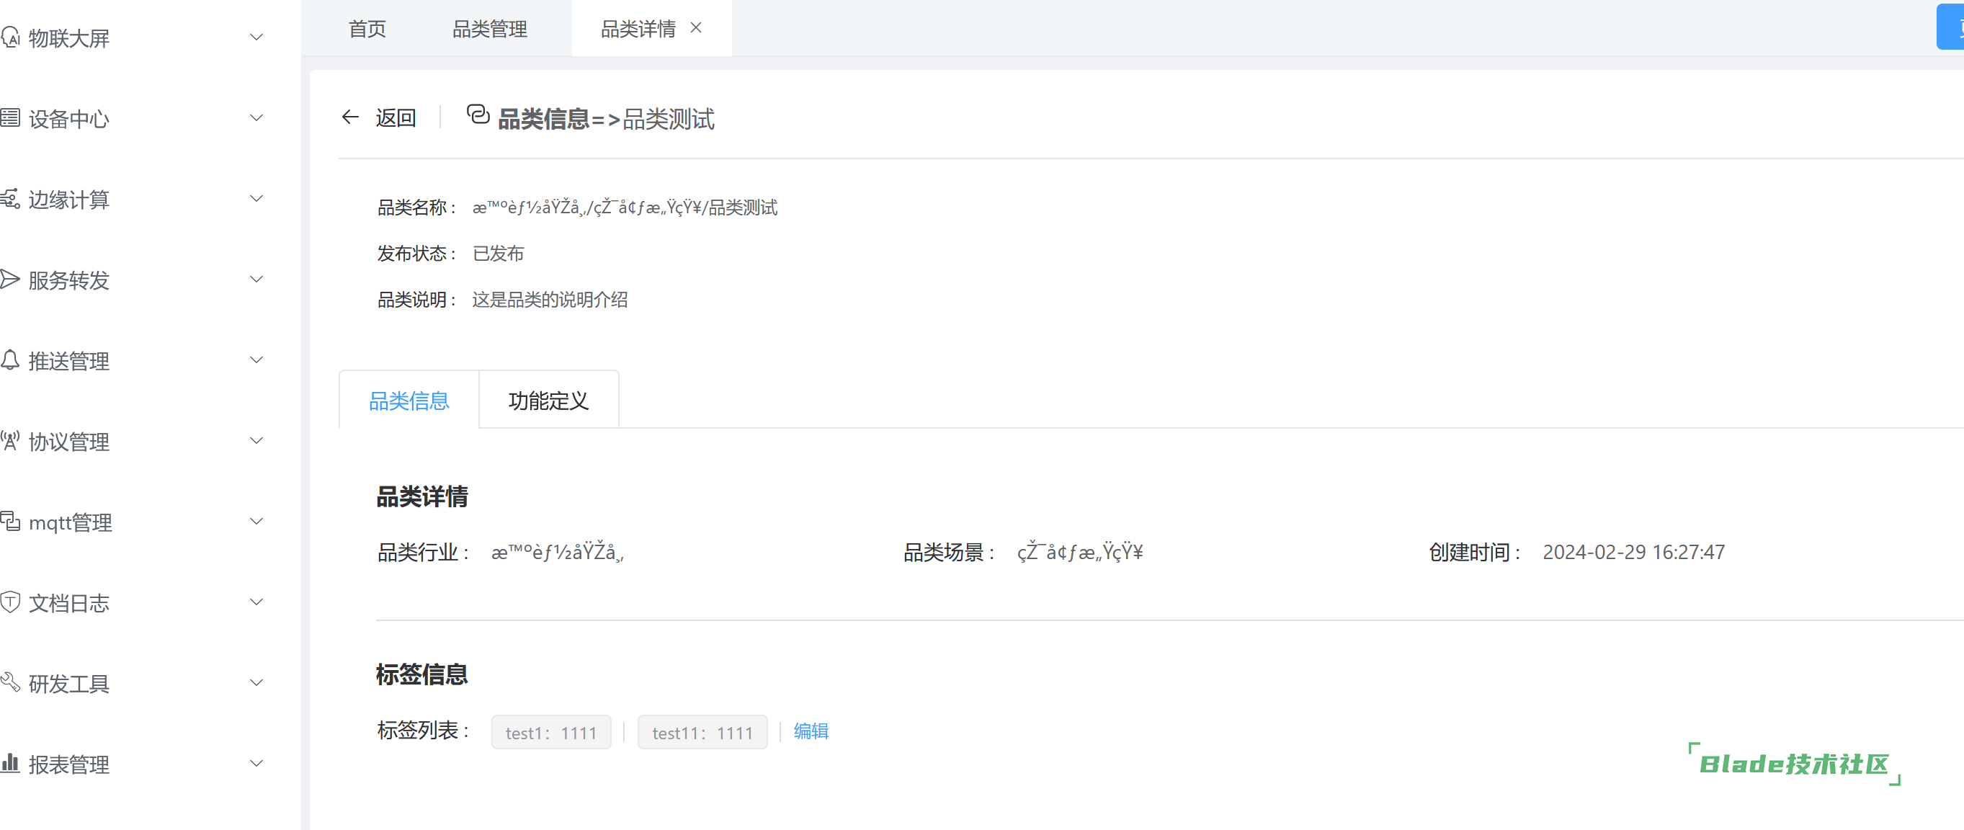Image resolution: width=1964 pixels, height=830 pixels.
Task: Click the back arrow icon
Action: (350, 117)
